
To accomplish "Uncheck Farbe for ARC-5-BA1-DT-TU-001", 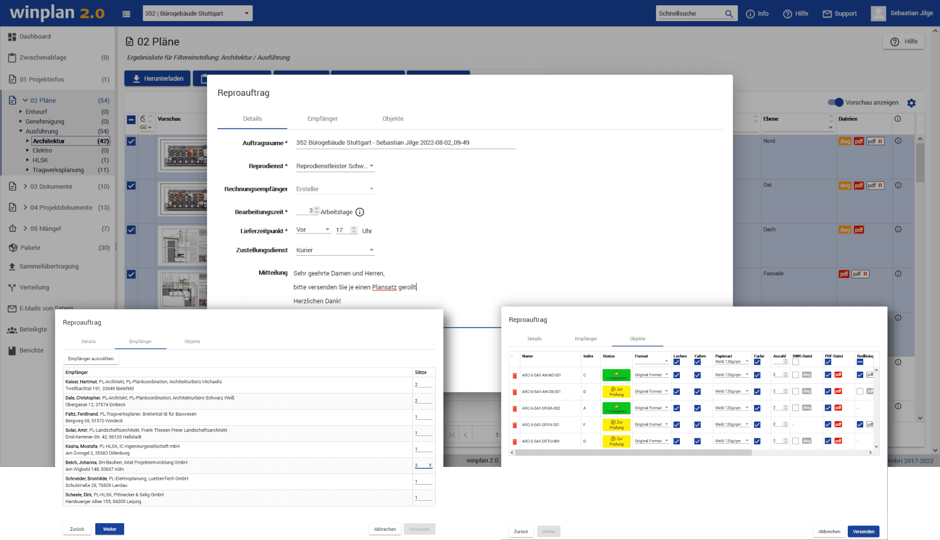I will (x=757, y=441).
